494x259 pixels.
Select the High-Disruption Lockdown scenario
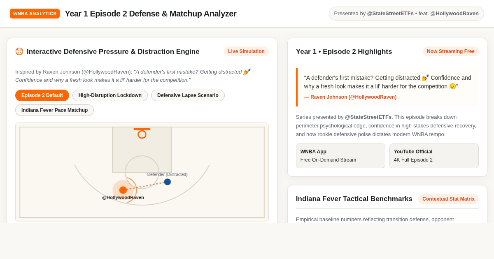110,95
